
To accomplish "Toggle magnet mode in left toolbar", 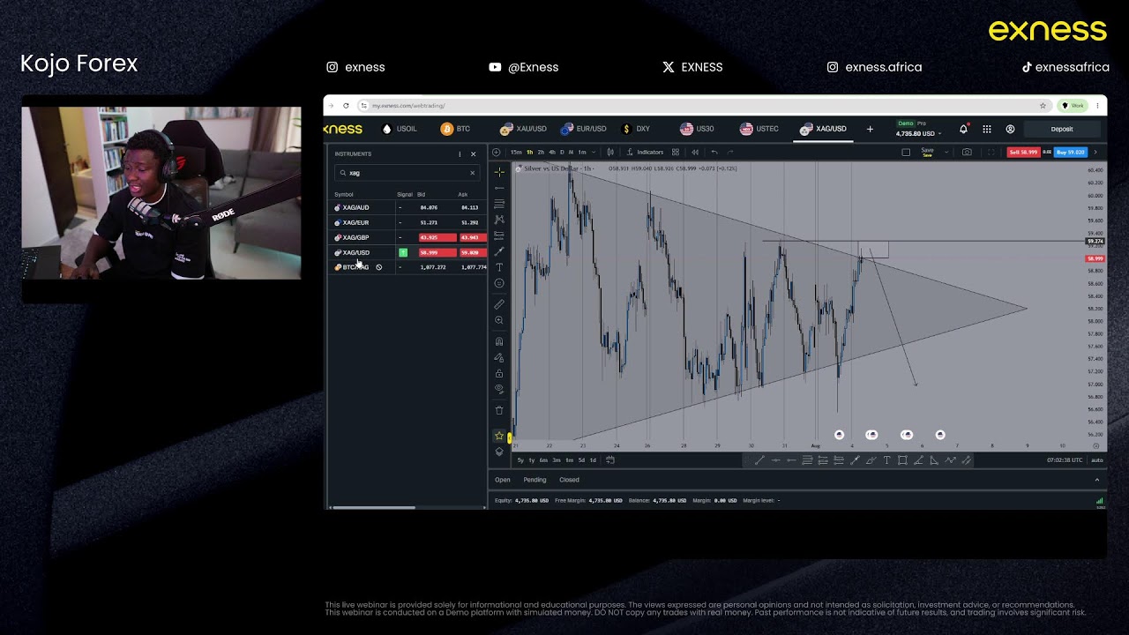I will [499, 341].
